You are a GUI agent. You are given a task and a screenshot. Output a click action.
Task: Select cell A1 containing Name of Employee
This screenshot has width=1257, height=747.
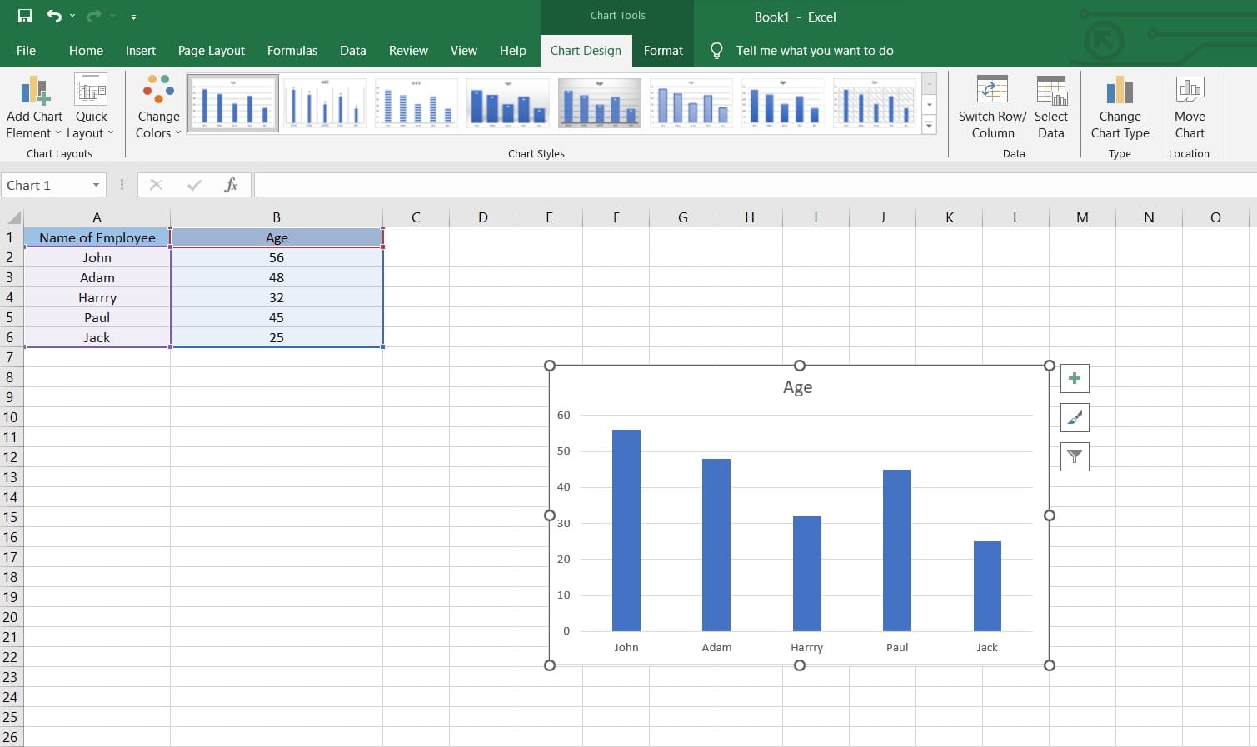97,237
